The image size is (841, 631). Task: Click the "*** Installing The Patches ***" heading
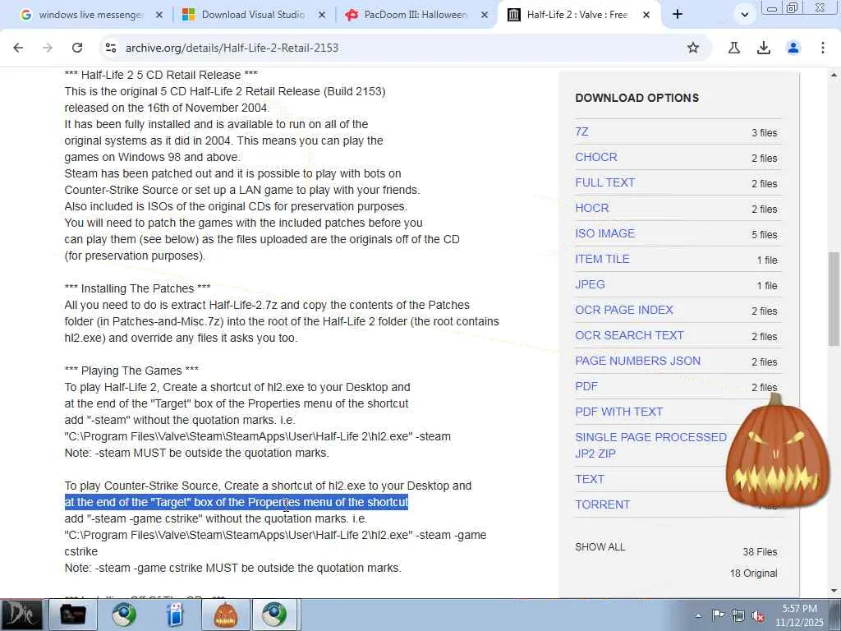[x=137, y=288]
